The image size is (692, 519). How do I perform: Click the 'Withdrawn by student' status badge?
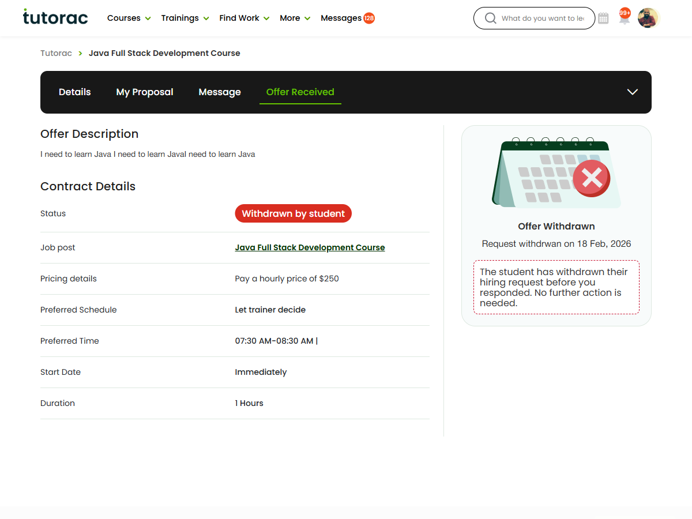293,213
